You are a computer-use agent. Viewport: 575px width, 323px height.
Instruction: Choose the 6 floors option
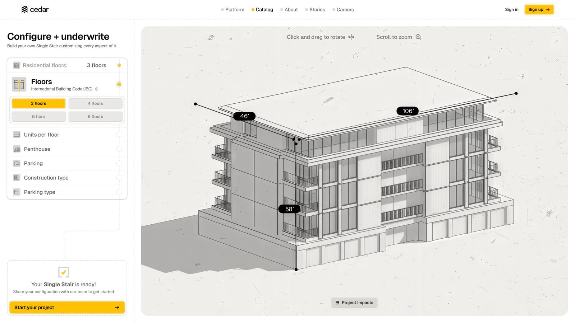[x=95, y=117]
